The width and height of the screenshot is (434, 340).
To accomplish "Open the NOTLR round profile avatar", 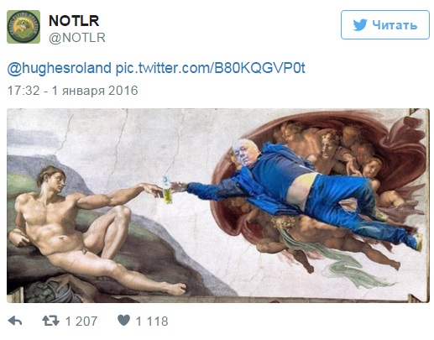I will [24, 27].
